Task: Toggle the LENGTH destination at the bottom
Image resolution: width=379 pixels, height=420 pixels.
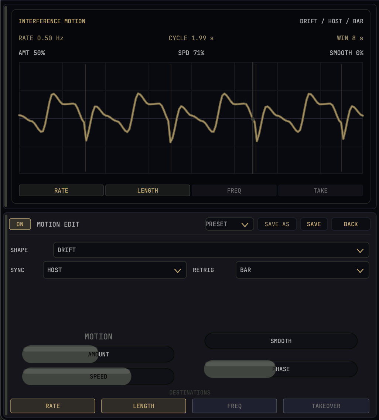Action: tap(143, 406)
